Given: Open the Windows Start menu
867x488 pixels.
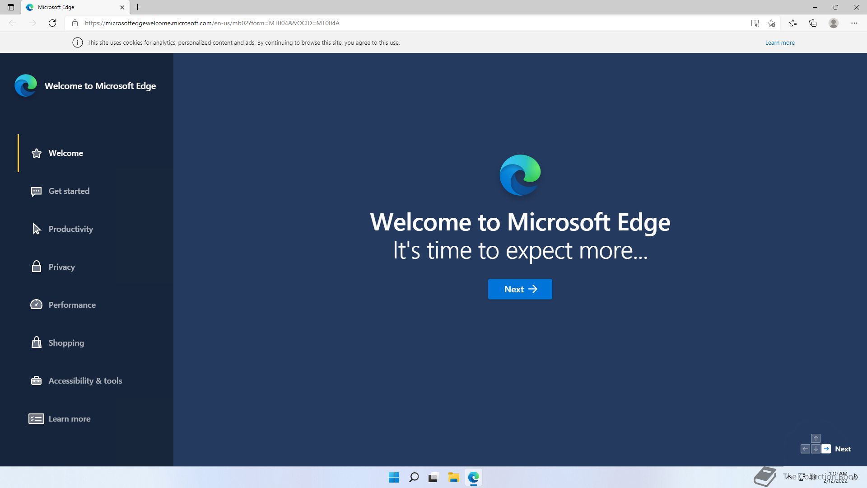Looking at the screenshot, I should [x=394, y=477].
